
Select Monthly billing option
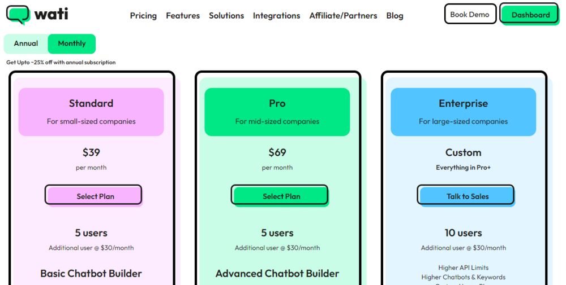tap(72, 43)
